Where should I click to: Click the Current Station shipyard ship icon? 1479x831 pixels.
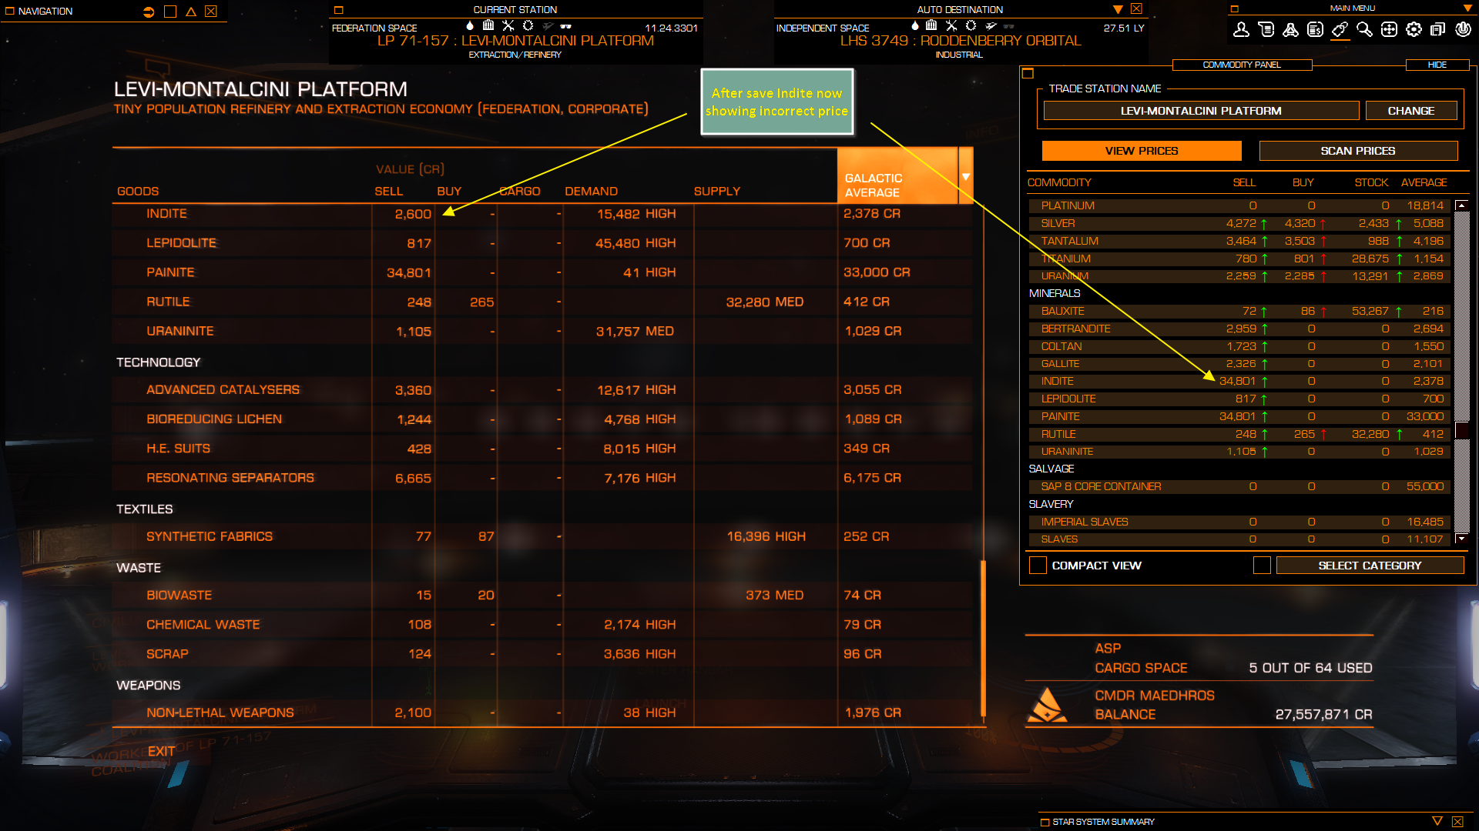point(548,25)
